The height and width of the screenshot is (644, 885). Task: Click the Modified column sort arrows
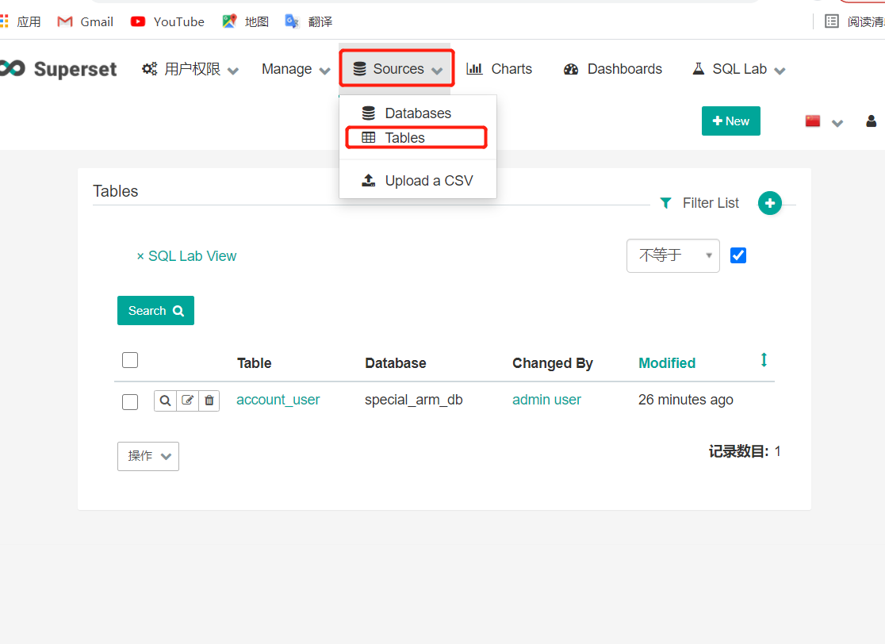pos(764,360)
